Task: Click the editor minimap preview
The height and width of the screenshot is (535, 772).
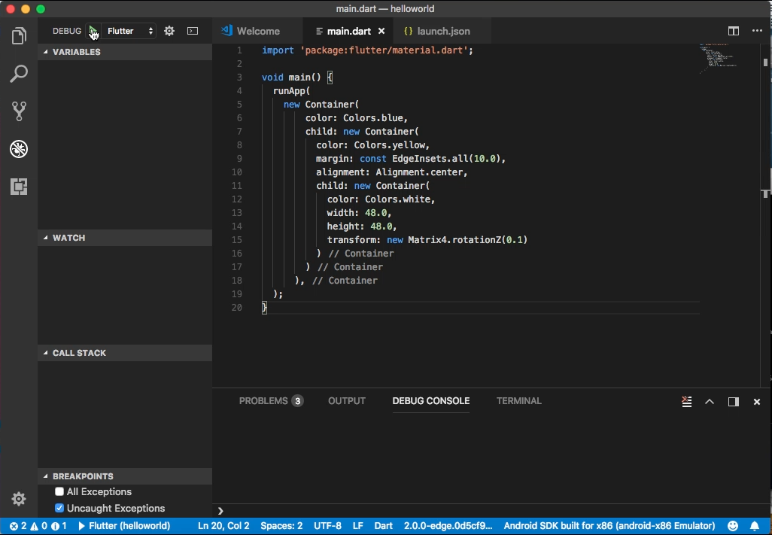Action: (719, 58)
